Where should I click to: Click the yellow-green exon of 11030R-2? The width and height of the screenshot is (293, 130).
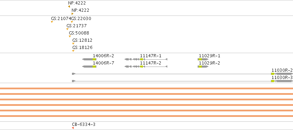coord(273,74)
